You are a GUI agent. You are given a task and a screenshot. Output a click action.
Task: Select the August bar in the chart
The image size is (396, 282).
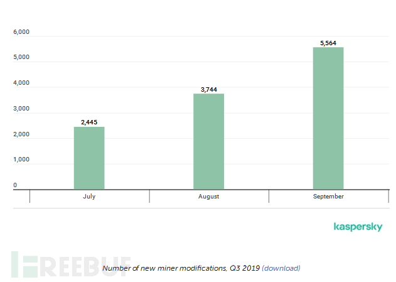[x=208, y=142]
